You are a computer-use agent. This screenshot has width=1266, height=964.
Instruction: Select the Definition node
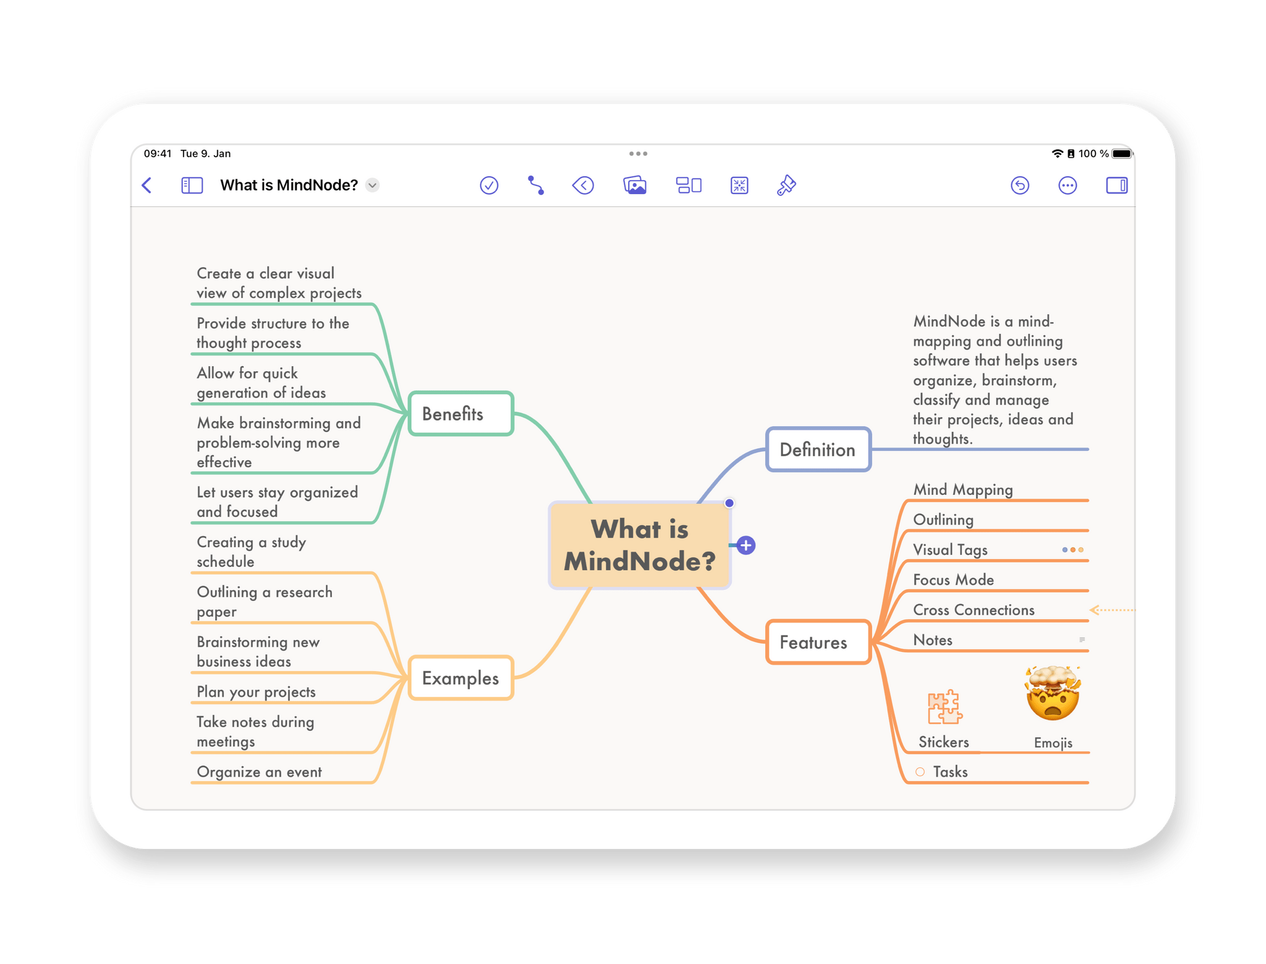(818, 450)
